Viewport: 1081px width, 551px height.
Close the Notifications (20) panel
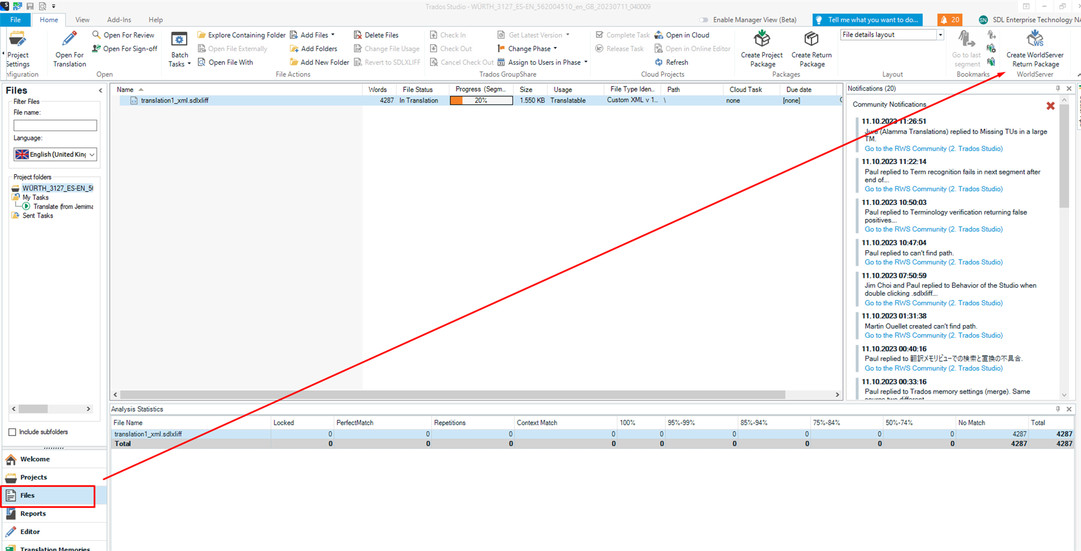[x=1069, y=88]
